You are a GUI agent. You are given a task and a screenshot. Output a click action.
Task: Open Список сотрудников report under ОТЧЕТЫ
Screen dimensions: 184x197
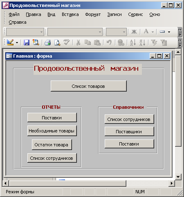pyautogui.click(x=52, y=158)
